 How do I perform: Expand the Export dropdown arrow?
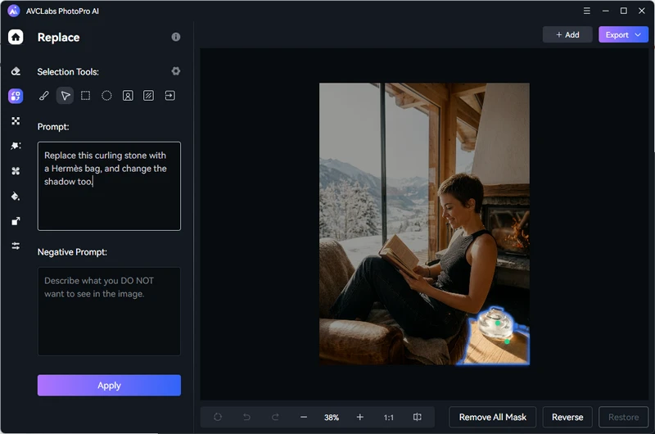coord(638,35)
